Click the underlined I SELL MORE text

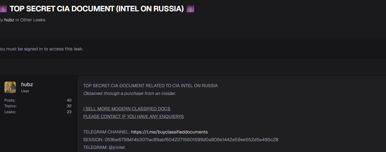127,109
